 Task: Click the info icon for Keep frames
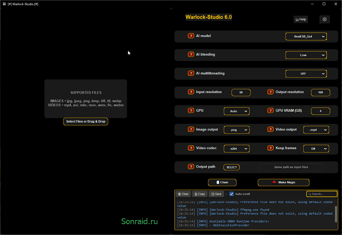click(x=270, y=148)
